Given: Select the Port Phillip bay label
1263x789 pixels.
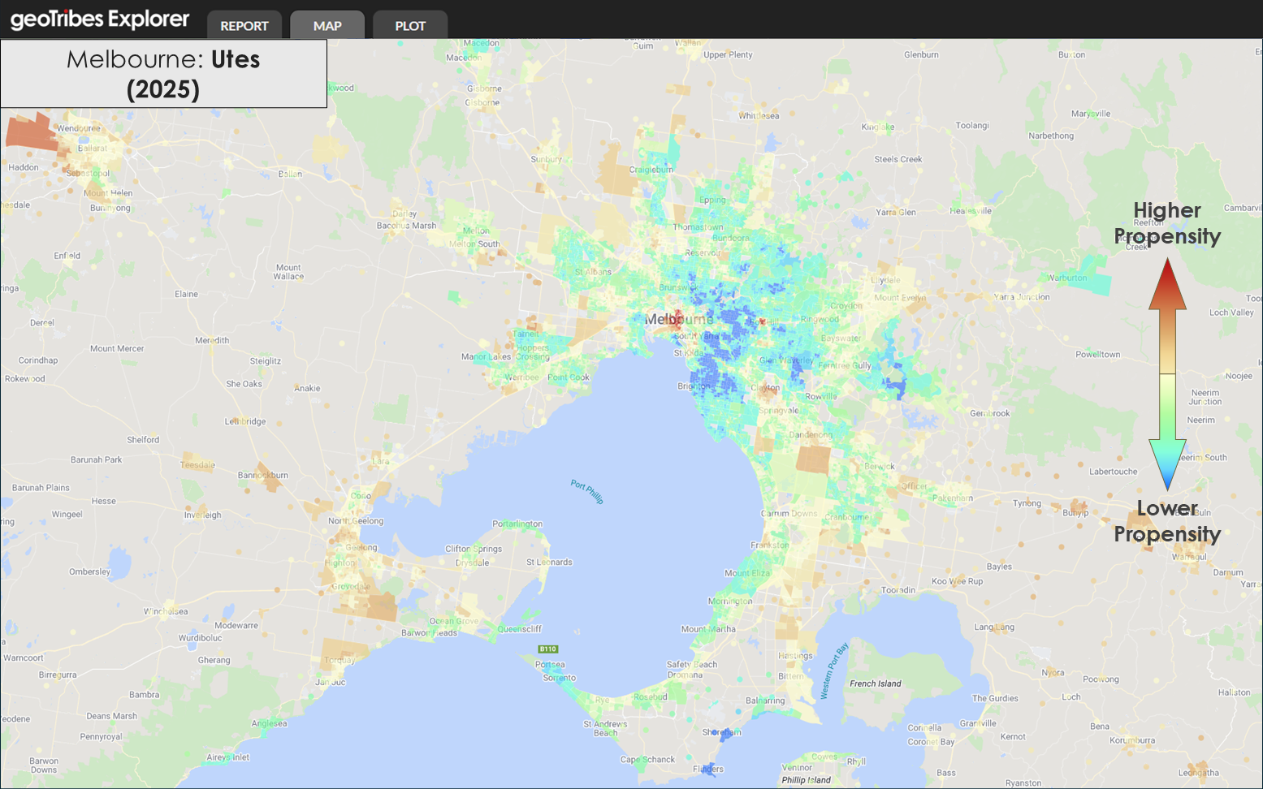Looking at the screenshot, I should (x=586, y=491).
